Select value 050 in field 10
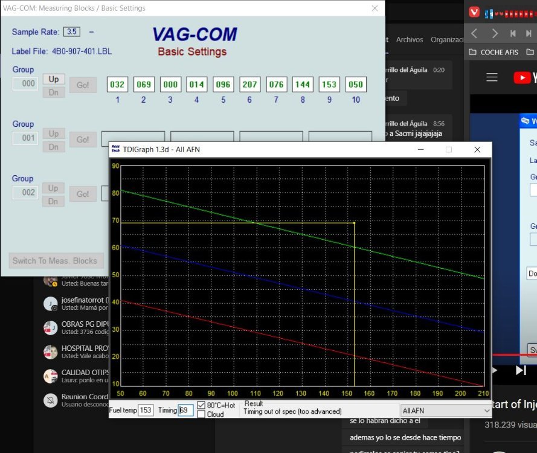This screenshot has width=537, height=453. [356, 85]
